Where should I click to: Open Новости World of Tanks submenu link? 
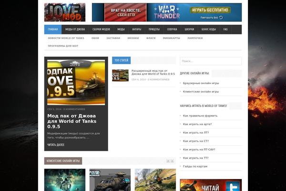point(66,38)
